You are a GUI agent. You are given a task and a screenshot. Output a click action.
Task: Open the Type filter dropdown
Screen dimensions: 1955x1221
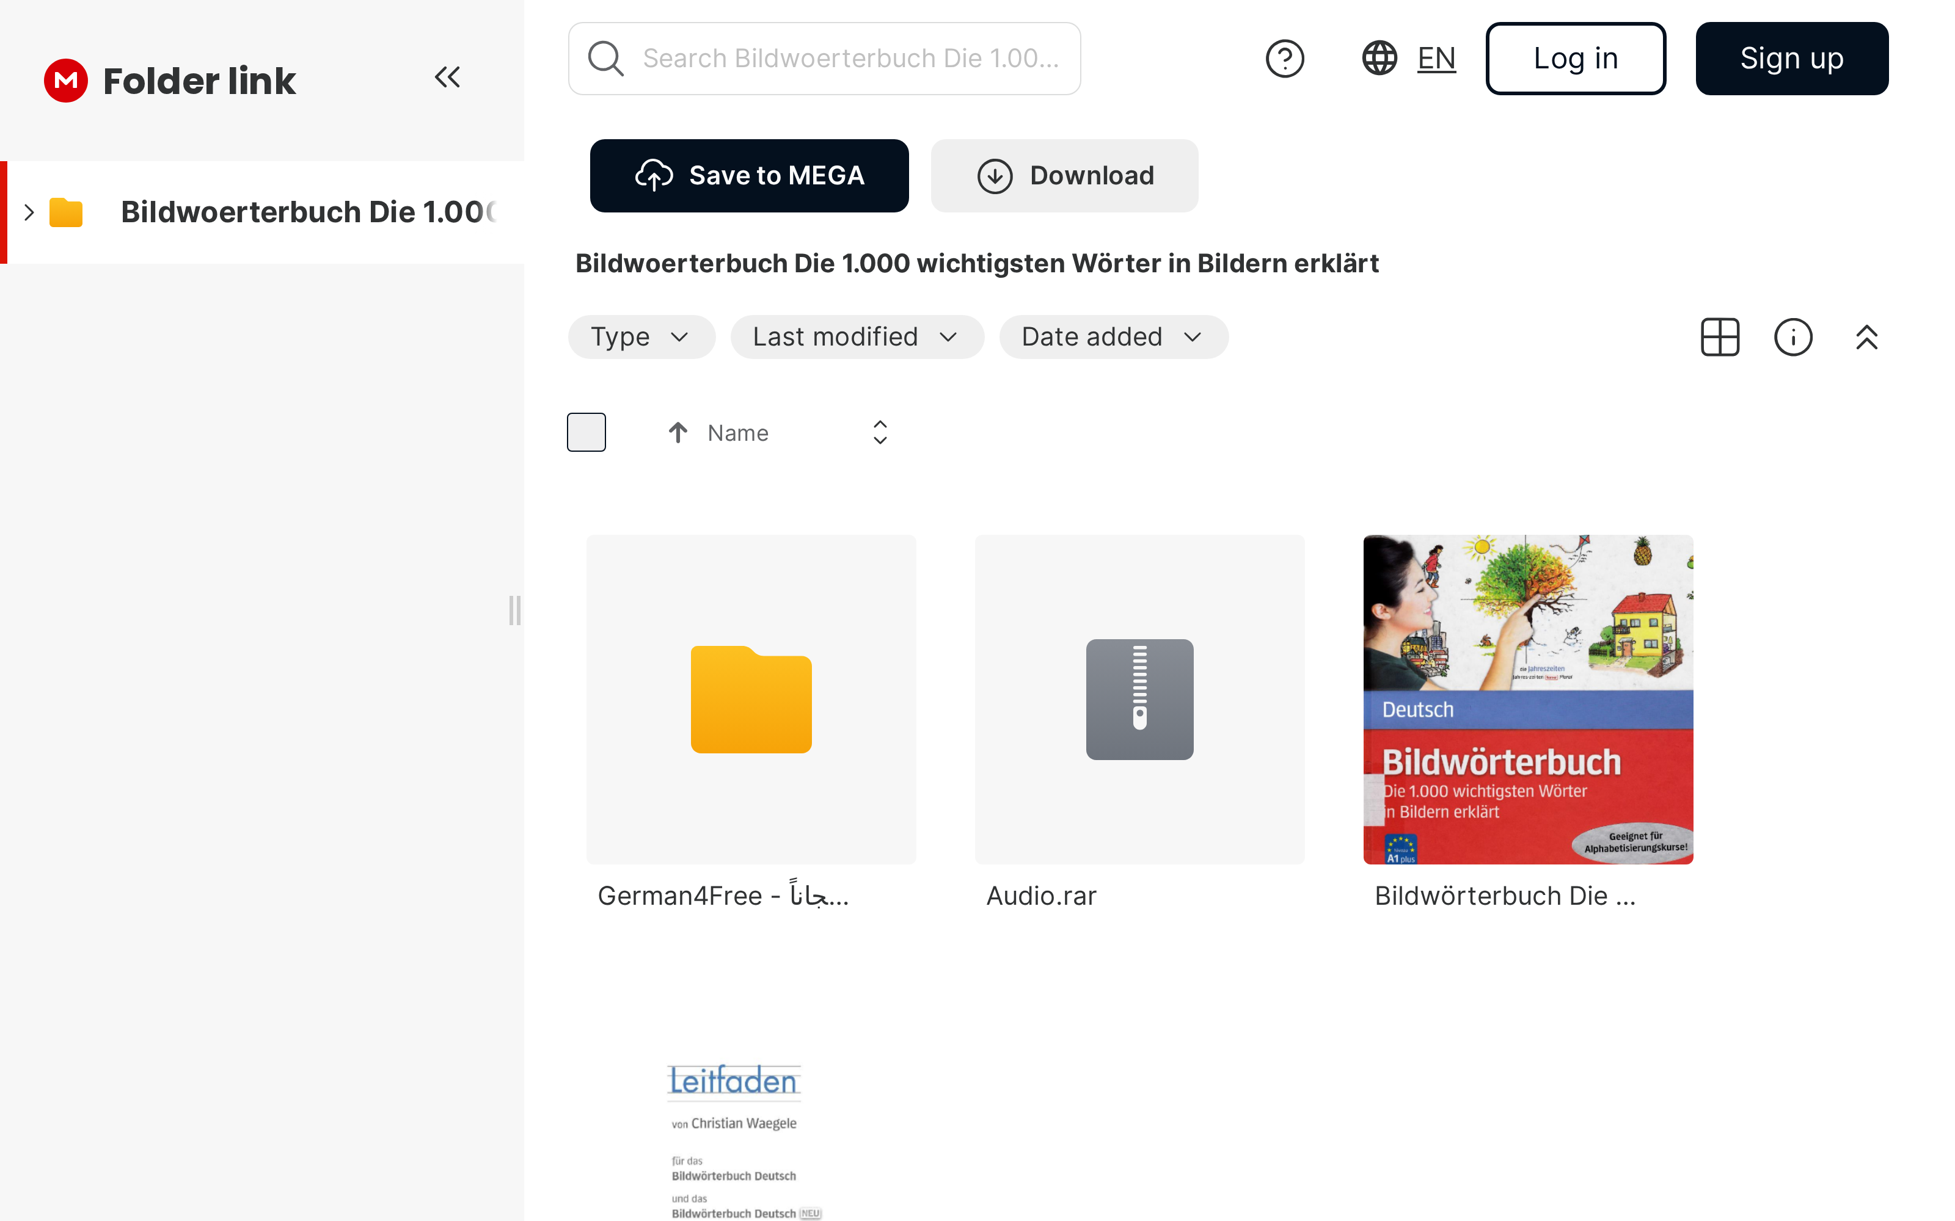pyautogui.click(x=641, y=337)
